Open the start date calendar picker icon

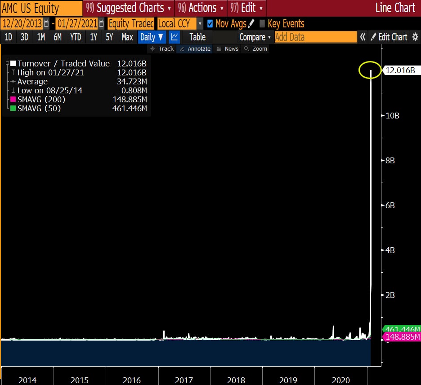click(46, 24)
